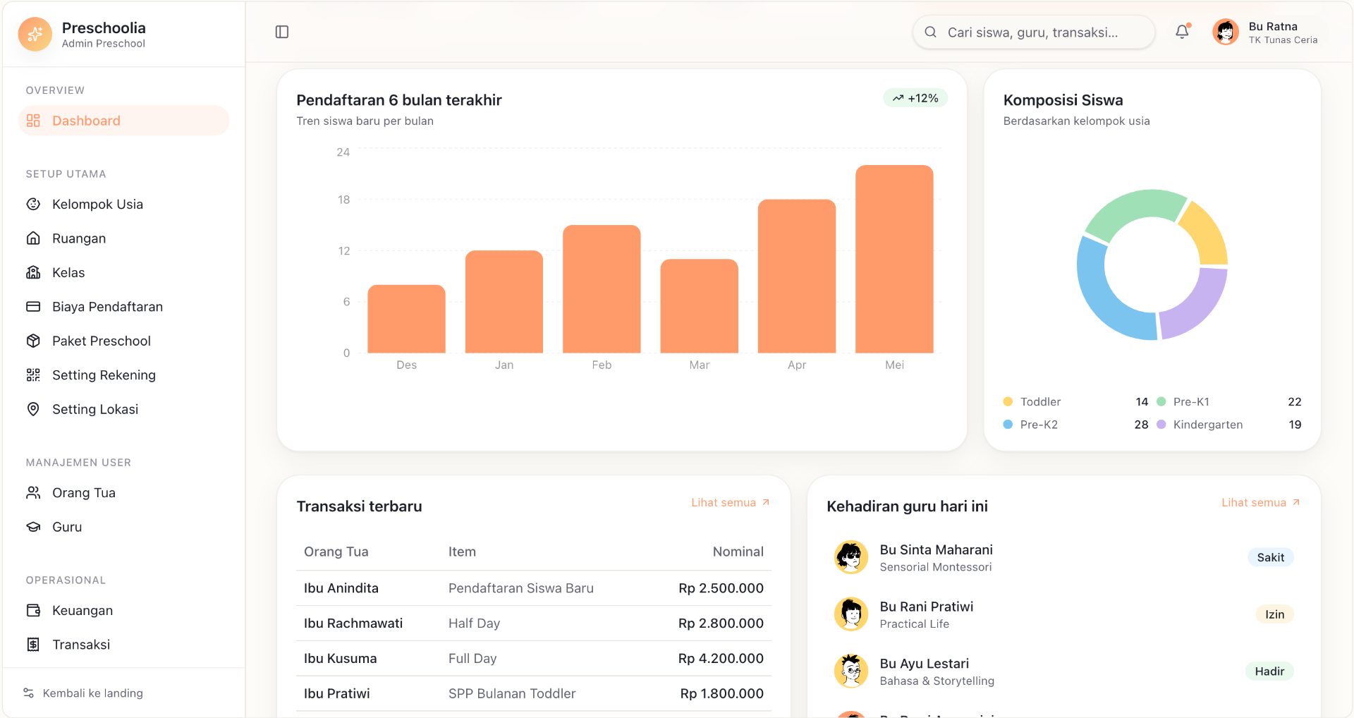The image size is (1354, 718).
Task: Open the Transaksi menu item
Action: click(x=123, y=645)
